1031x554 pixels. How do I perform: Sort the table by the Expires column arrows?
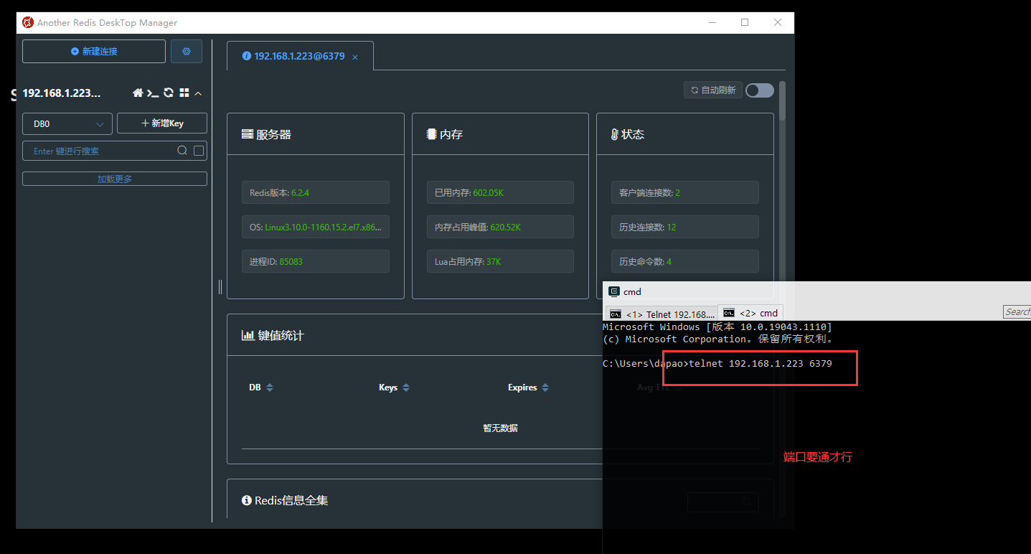point(545,388)
